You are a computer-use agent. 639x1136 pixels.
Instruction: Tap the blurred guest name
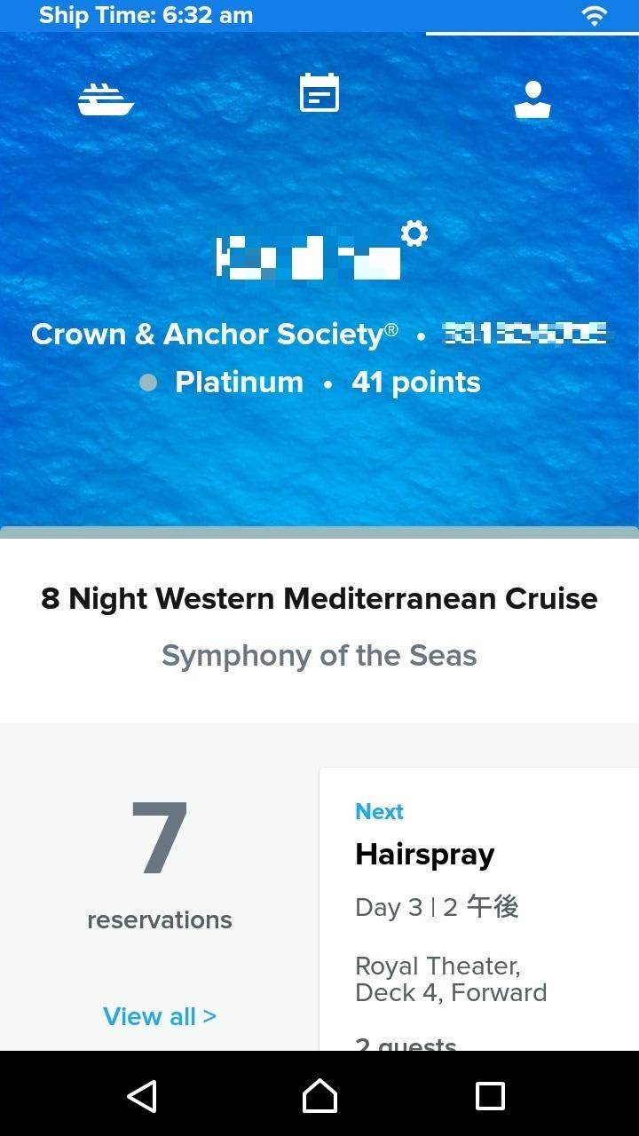(308, 257)
